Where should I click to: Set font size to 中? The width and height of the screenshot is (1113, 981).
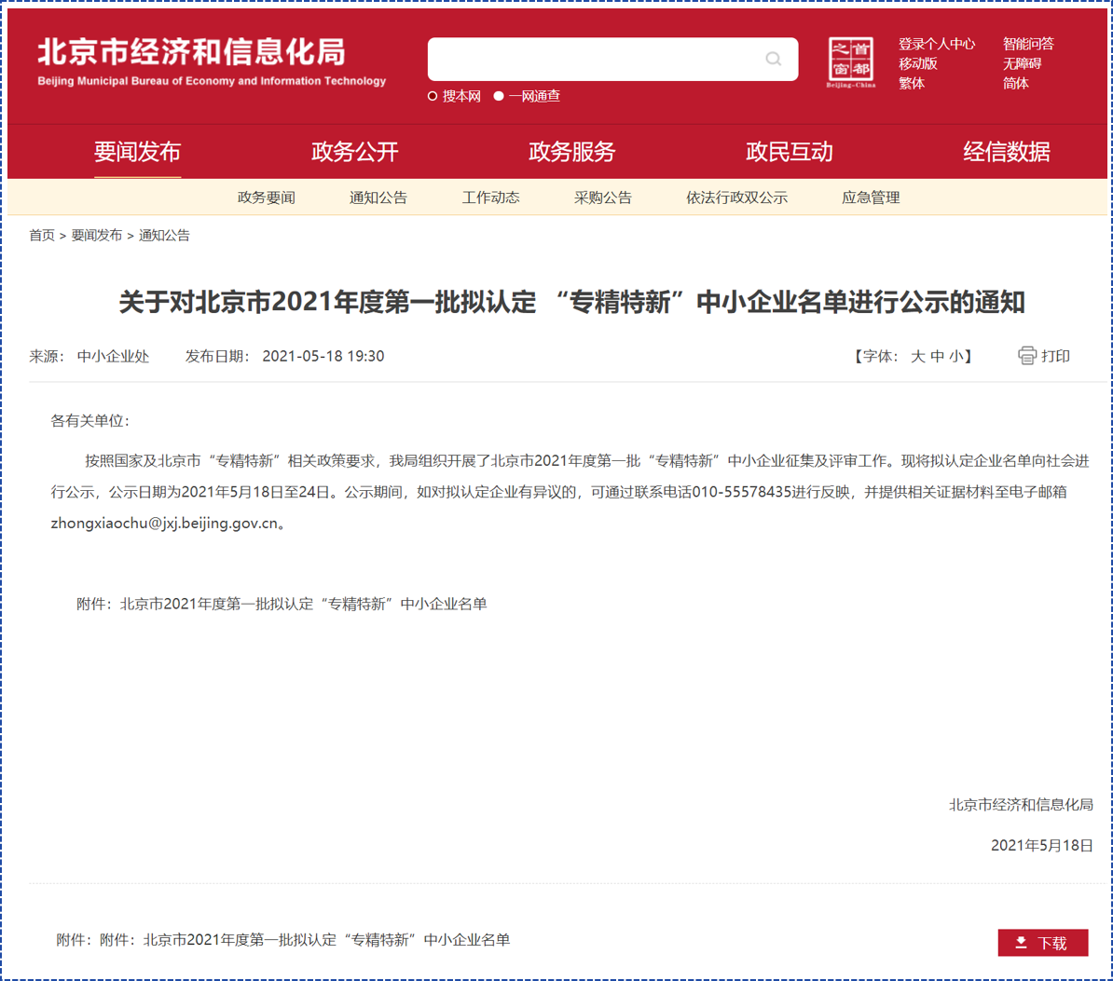[937, 356]
